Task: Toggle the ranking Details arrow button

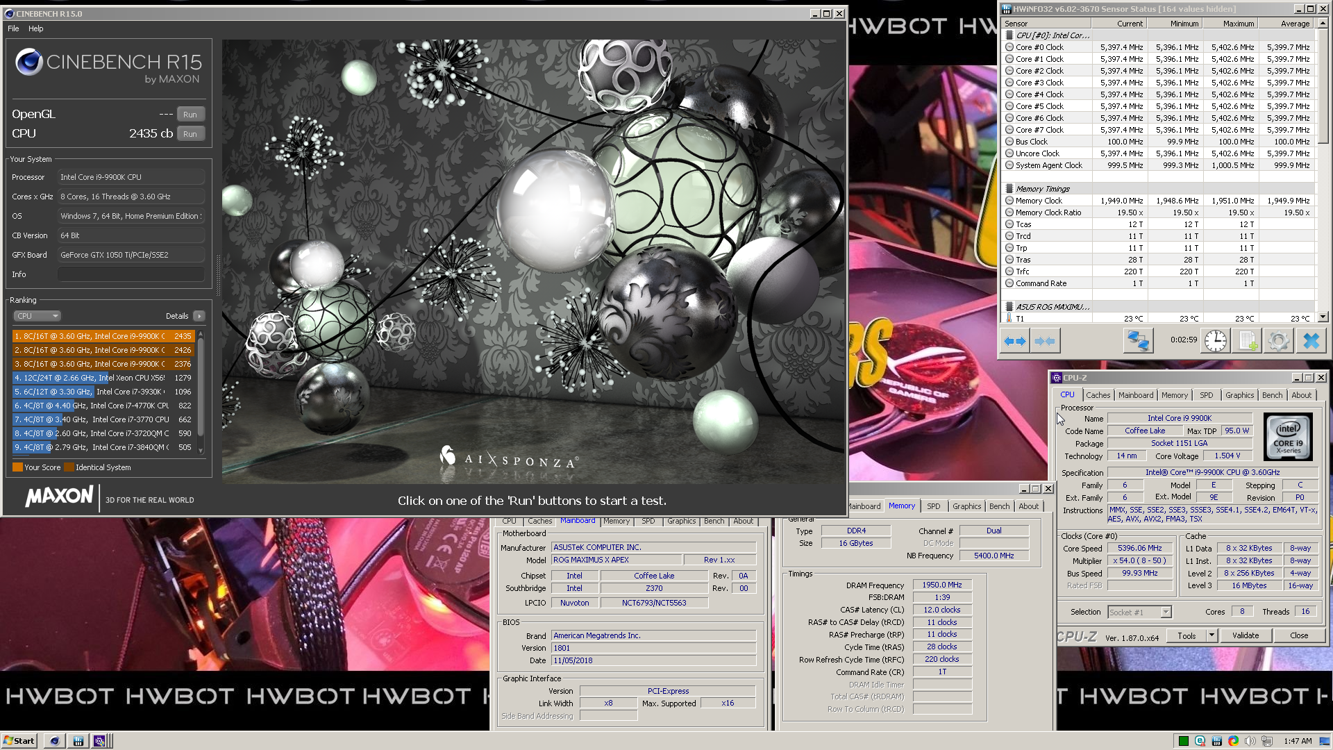Action: 199,316
